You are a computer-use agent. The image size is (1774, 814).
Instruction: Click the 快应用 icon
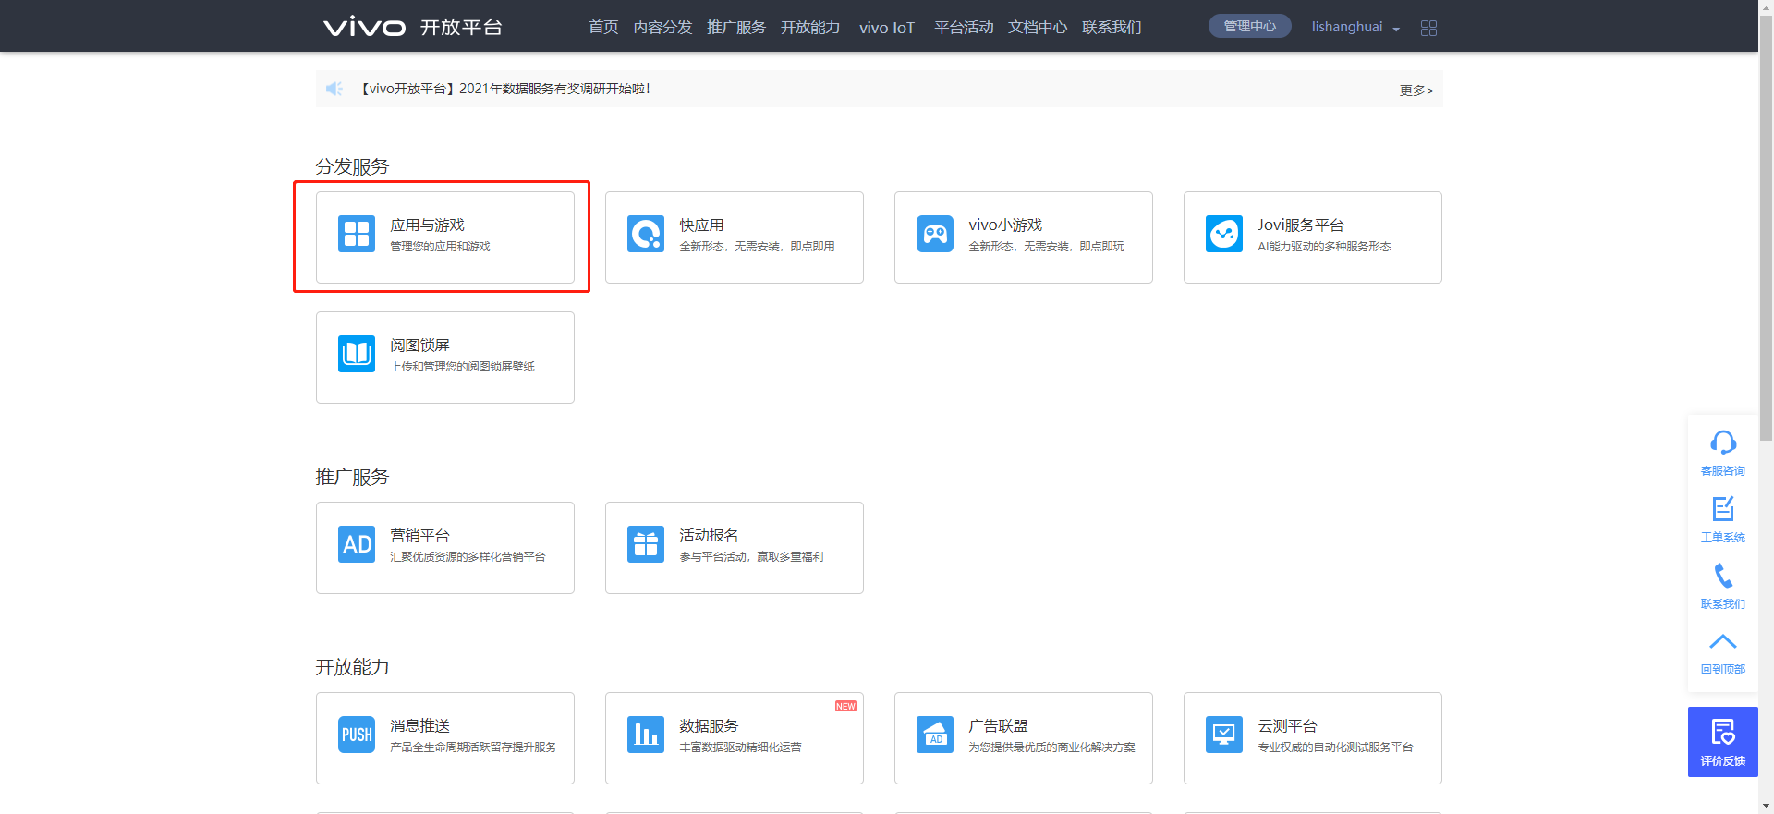(646, 234)
